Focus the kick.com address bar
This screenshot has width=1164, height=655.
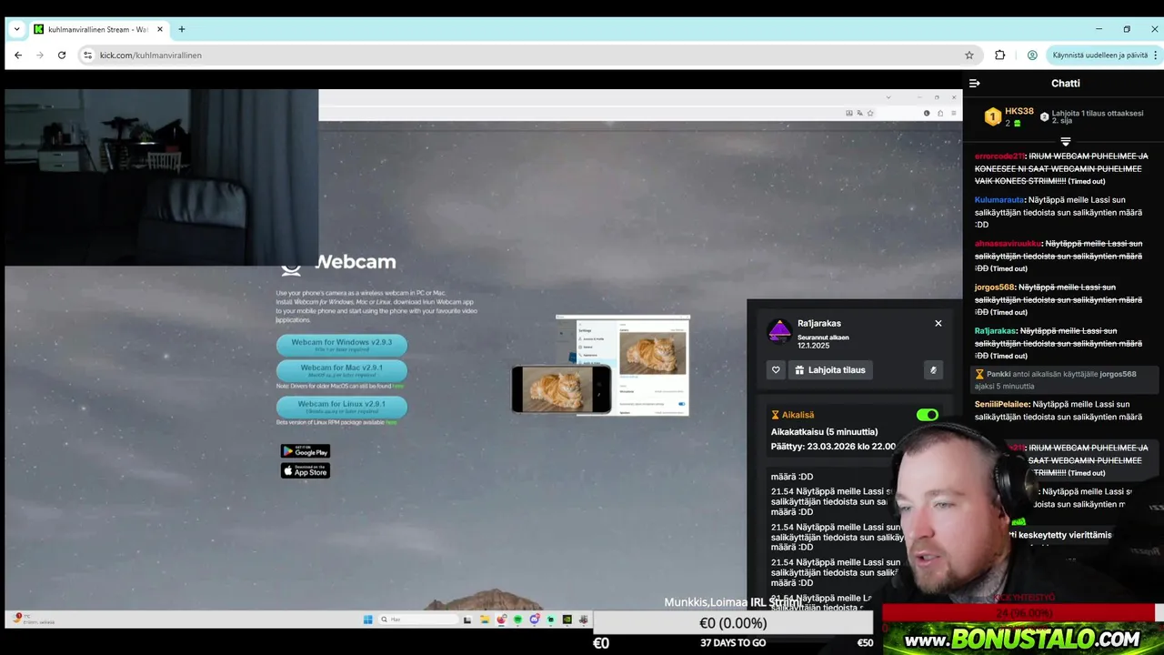(527, 55)
